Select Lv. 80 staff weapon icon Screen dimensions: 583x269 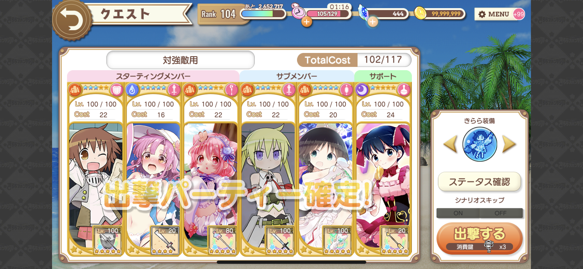[223, 240]
